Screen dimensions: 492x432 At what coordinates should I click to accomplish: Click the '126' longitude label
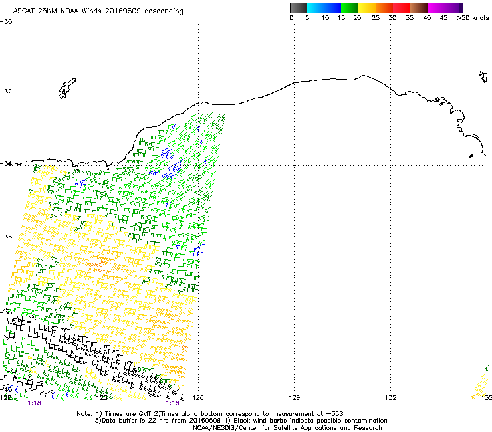[198, 398]
